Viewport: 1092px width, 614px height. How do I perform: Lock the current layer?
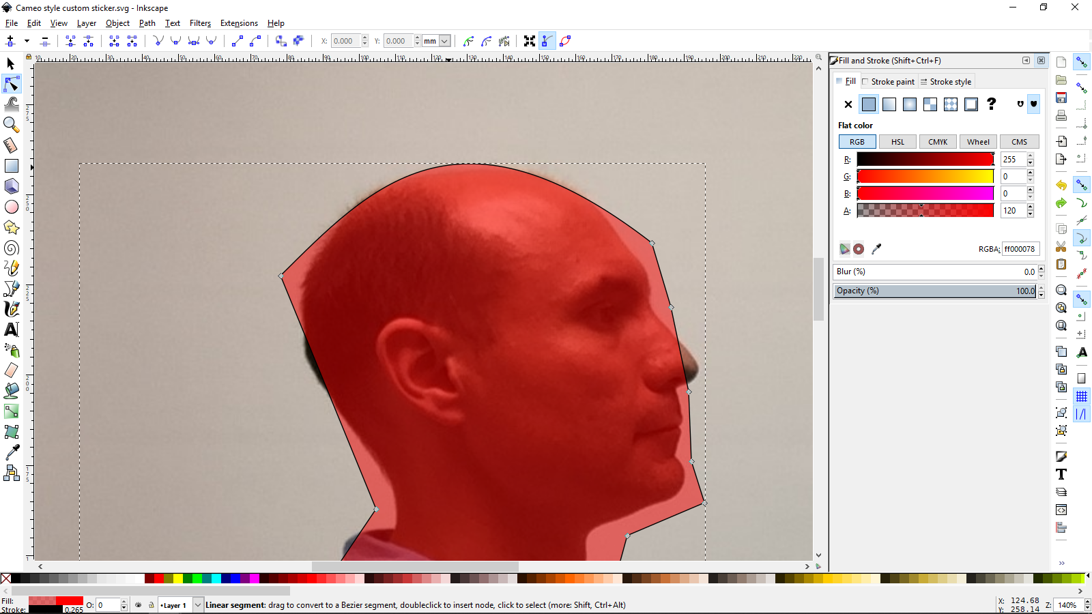pos(152,605)
